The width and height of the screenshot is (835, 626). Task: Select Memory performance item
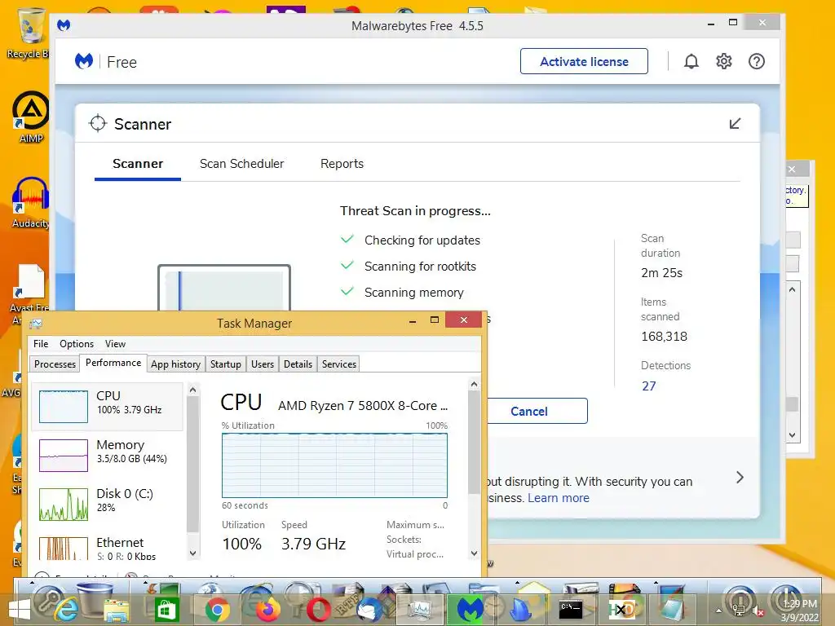tap(108, 455)
